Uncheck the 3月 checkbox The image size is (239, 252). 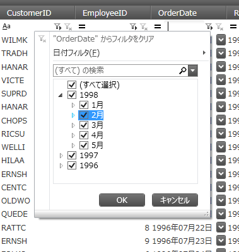(84, 125)
